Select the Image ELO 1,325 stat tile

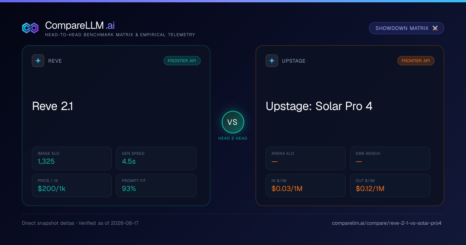point(72,158)
